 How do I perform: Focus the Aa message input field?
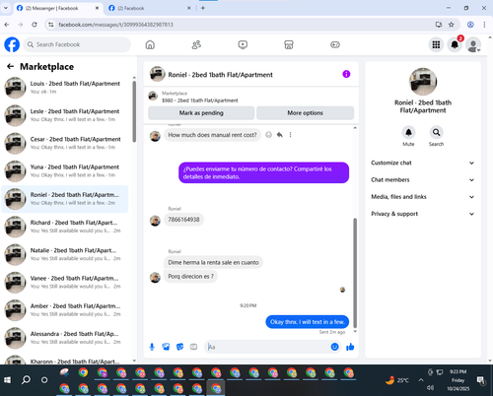(267, 347)
